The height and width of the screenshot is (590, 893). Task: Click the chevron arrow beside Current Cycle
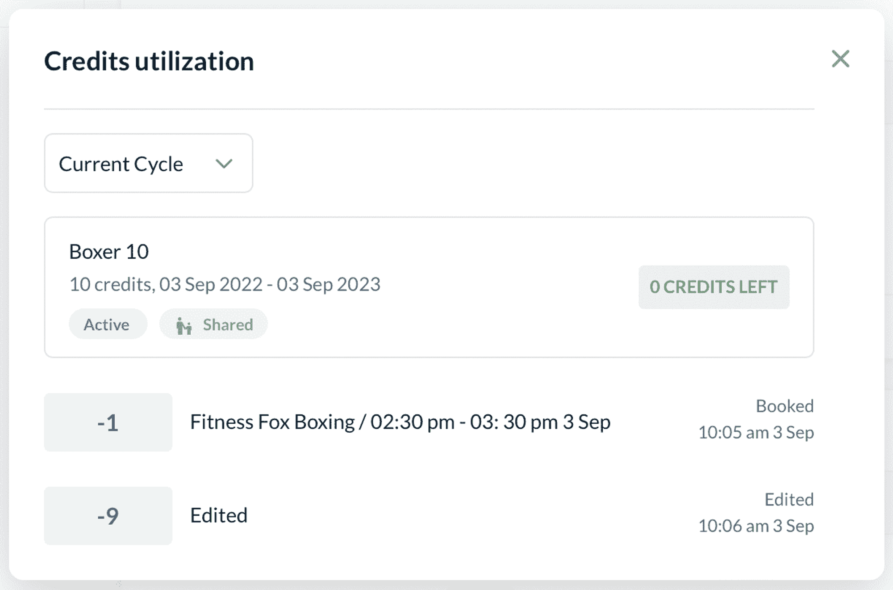224,164
